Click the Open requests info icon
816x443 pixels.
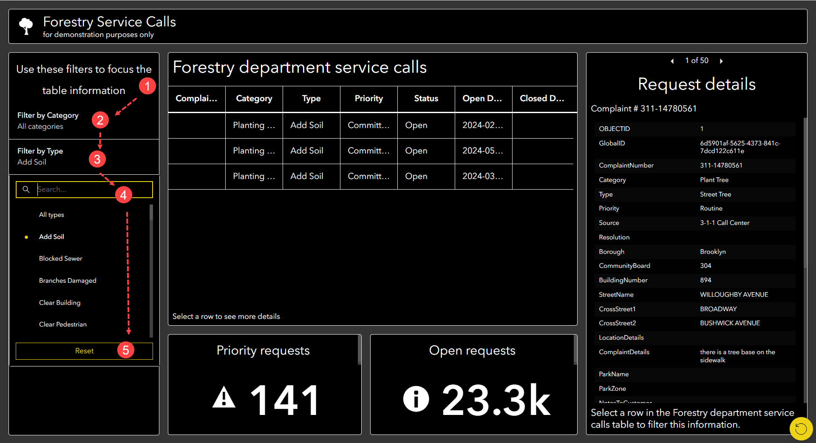(x=416, y=399)
